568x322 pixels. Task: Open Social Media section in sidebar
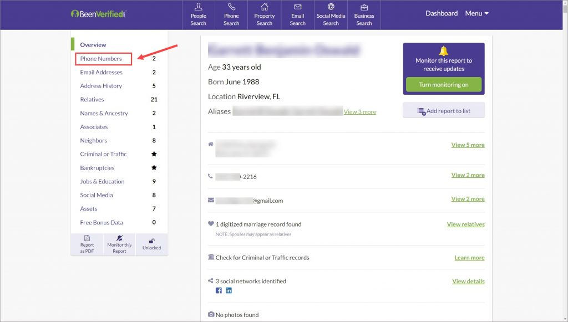(x=97, y=195)
